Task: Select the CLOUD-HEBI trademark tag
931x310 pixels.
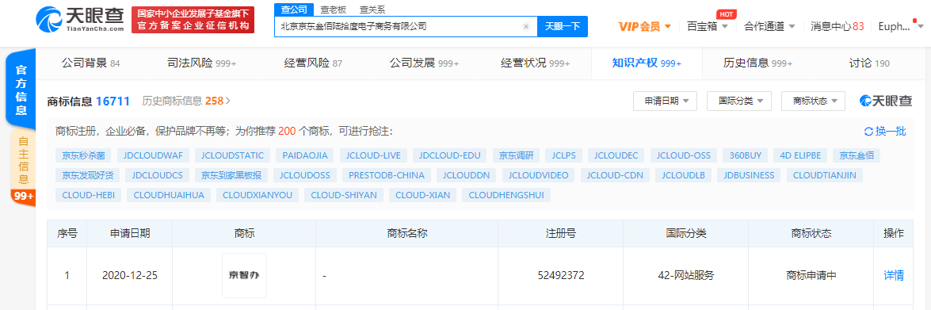Action: tap(89, 195)
